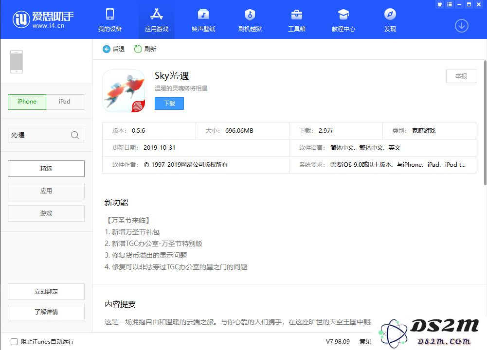This screenshot has width=487, height=350.
Task: Select 游戏 games category
Action: (x=46, y=213)
